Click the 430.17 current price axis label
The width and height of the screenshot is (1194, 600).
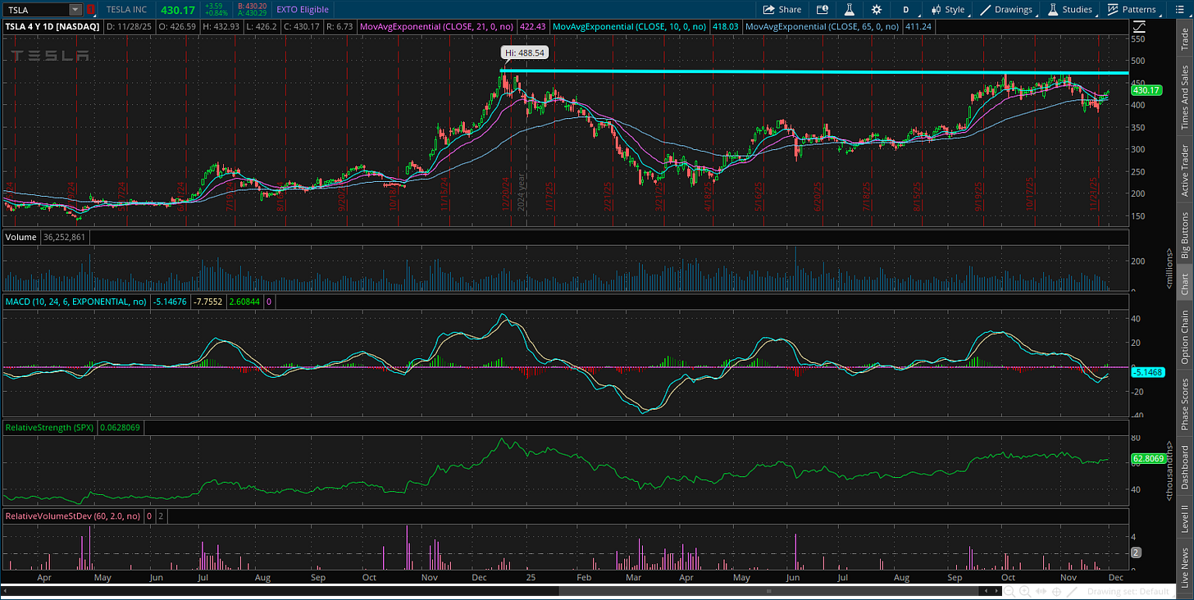coord(1146,91)
